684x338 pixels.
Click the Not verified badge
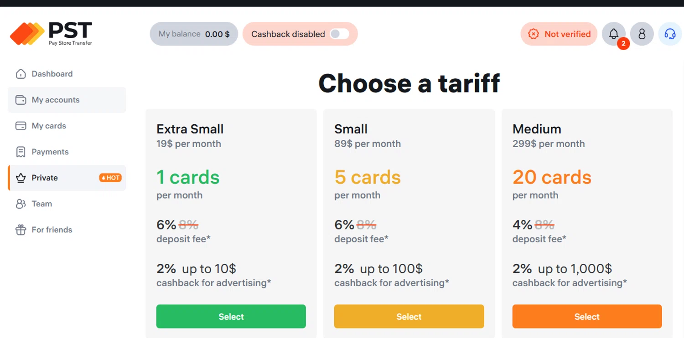coord(559,34)
